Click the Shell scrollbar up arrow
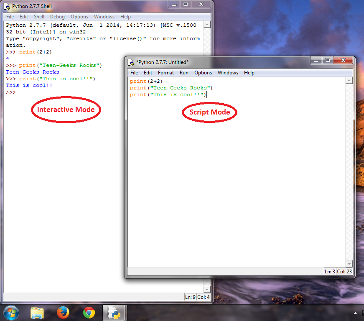The width and height of the screenshot is (364, 321). point(207,25)
